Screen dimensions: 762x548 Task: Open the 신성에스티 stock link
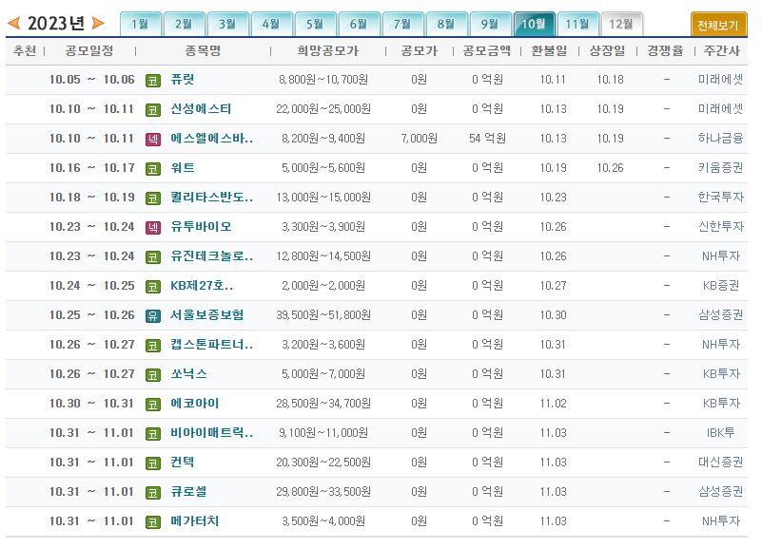tap(201, 108)
